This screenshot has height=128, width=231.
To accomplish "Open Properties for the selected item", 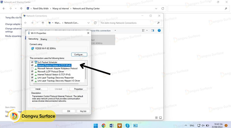I will (78, 89).
